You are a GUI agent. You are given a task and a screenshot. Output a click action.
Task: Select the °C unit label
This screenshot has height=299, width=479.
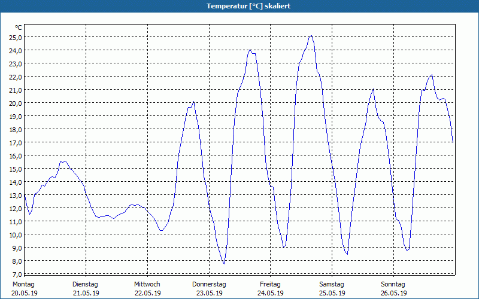pos(19,28)
